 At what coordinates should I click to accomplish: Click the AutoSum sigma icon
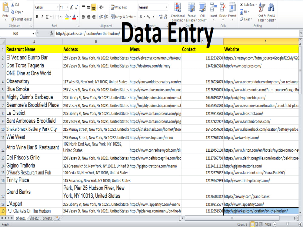(x=241, y=5)
